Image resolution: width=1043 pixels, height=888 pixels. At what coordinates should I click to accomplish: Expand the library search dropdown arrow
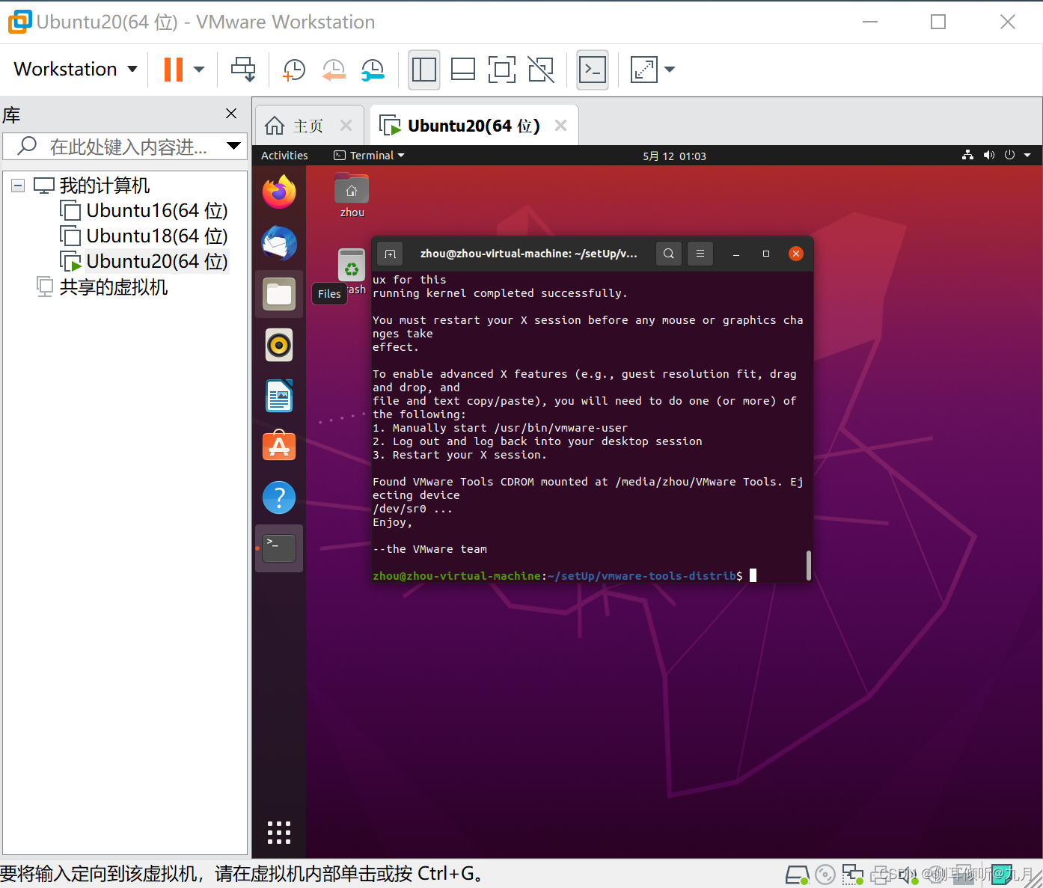point(234,146)
